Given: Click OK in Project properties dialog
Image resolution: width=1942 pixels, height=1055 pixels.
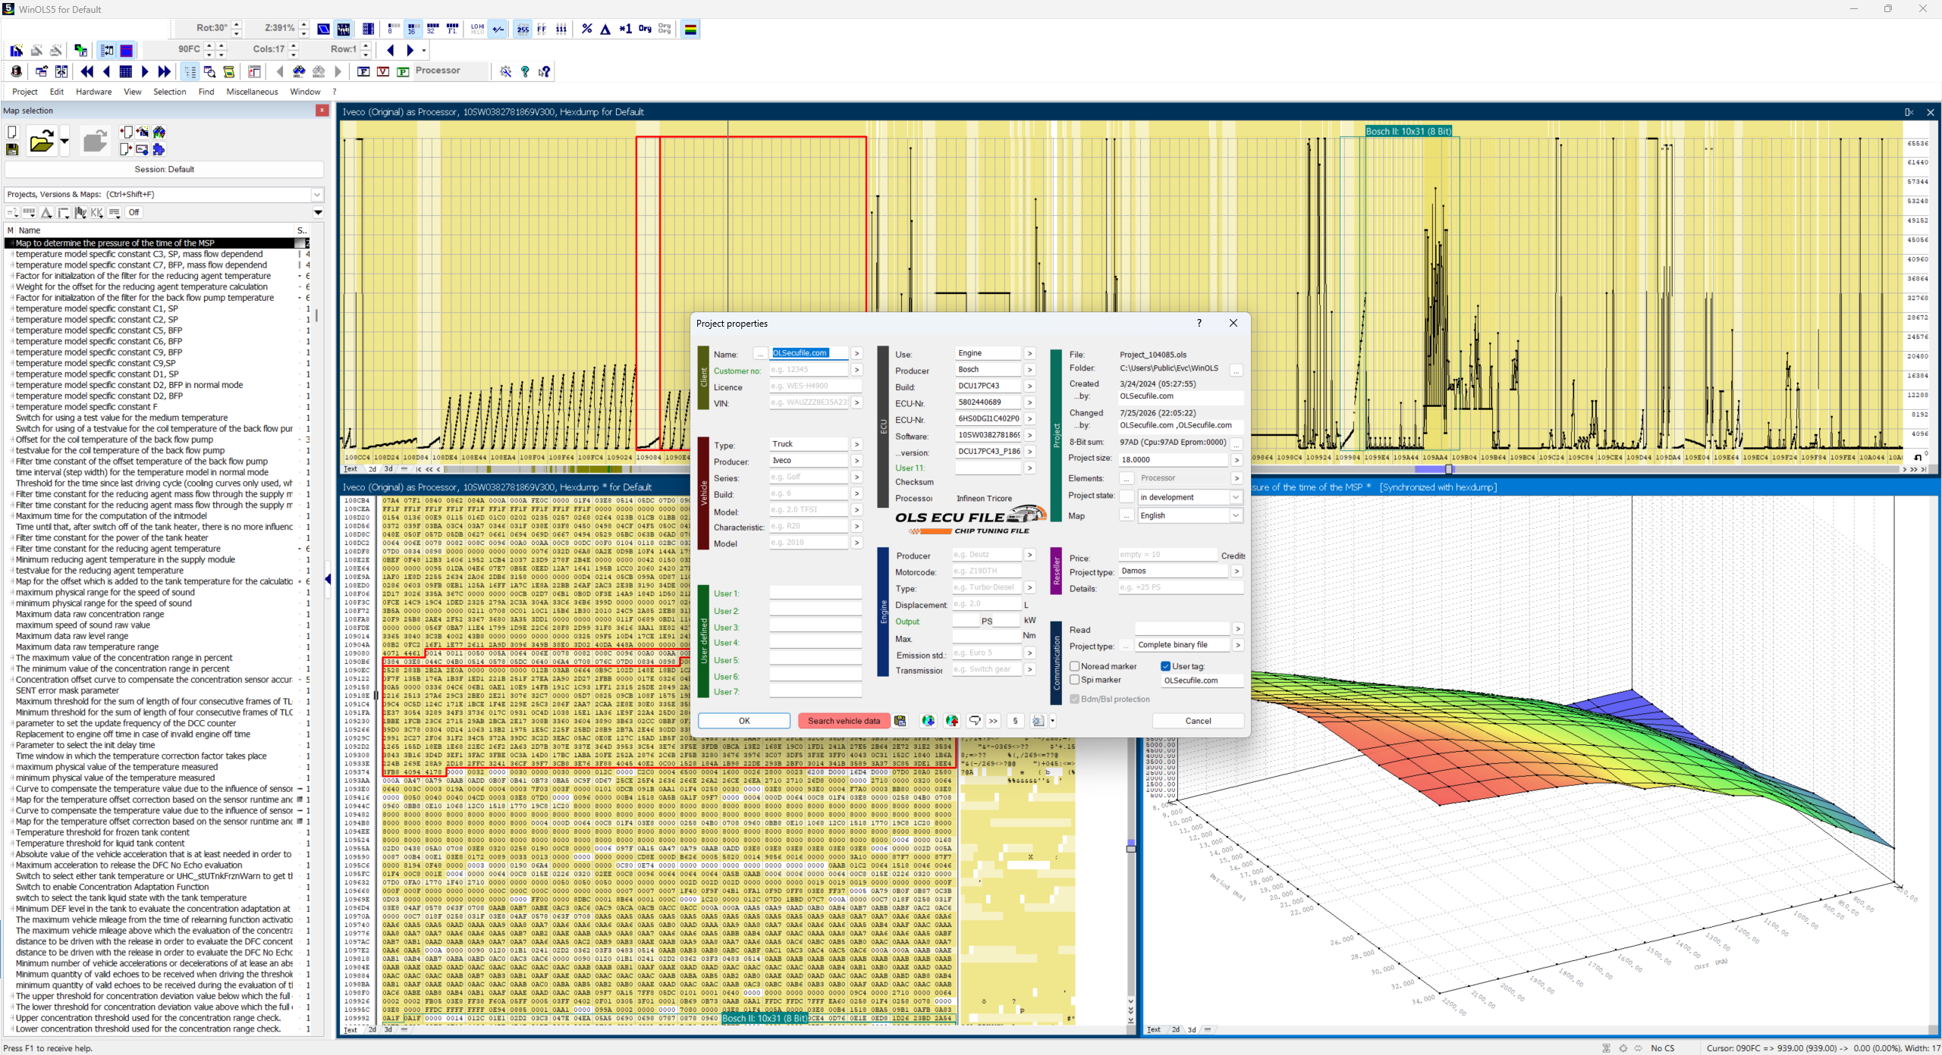Looking at the screenshot, I should 744,721.
